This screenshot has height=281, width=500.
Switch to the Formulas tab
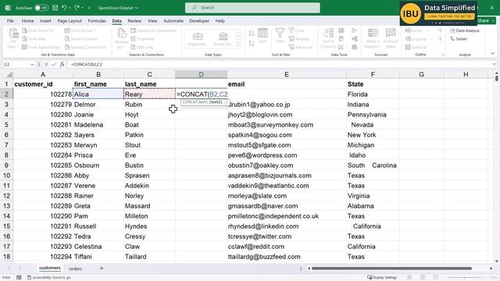tap(97, 21)
